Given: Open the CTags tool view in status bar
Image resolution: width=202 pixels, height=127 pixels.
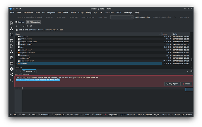Looking at the screenshot, I should point(13,114).
